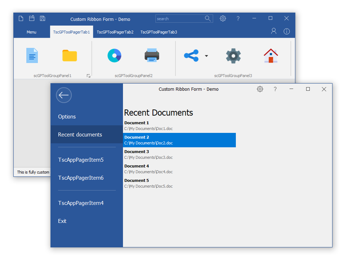Viewport: 348px width, 260px height.
Task: Select Document 3 in recent documents
Action: pos(179,154)
